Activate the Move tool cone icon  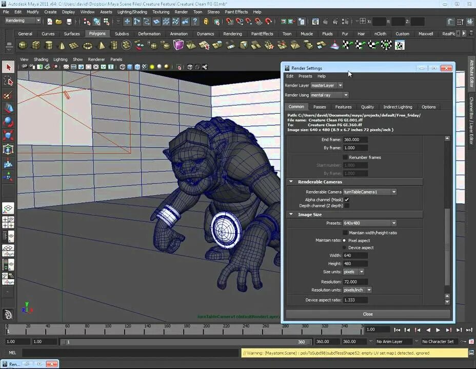point(8,108)
